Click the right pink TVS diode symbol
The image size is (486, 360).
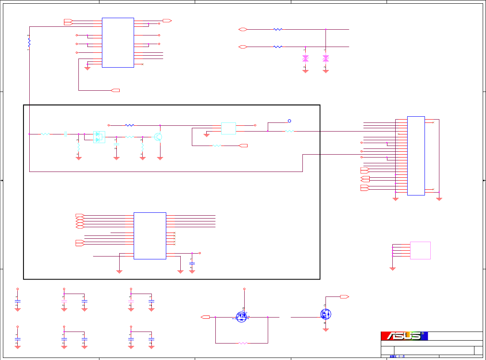[326, 58]
